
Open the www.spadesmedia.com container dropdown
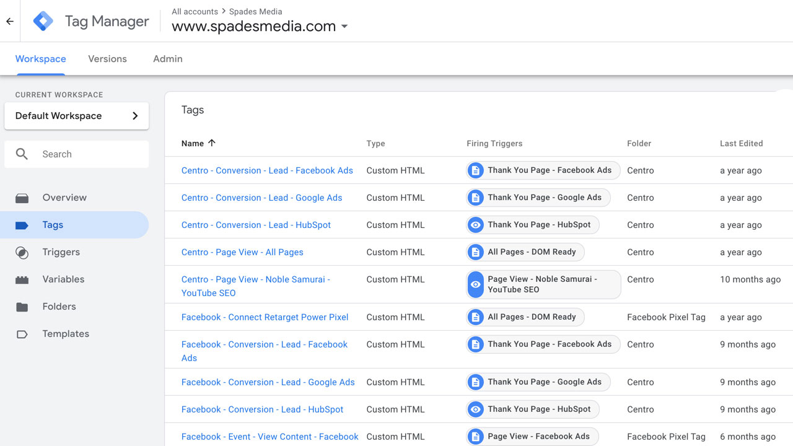pyautogui.click(x=260, y=27)
